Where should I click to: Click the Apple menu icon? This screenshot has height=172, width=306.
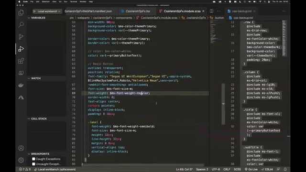point(19,1)
